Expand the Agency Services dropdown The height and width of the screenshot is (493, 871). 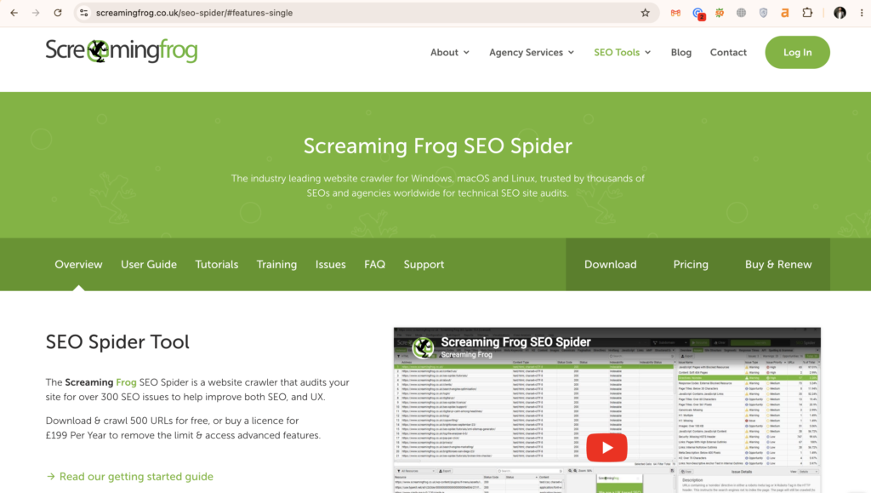532,52
